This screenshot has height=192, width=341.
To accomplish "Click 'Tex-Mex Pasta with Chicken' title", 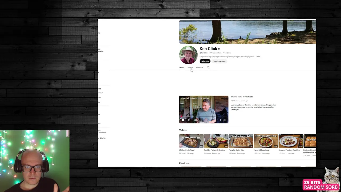I will 214,150.
